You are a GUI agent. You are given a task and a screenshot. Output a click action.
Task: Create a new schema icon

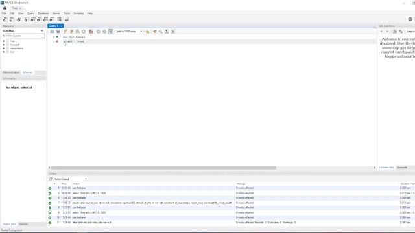coord(27,19)
